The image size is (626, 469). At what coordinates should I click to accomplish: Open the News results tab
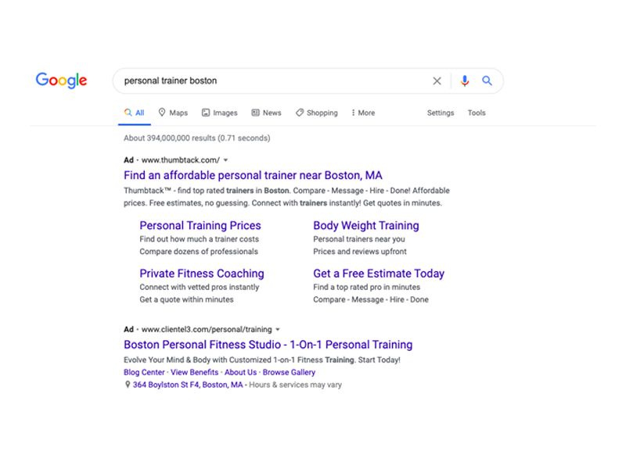[266, 113]
